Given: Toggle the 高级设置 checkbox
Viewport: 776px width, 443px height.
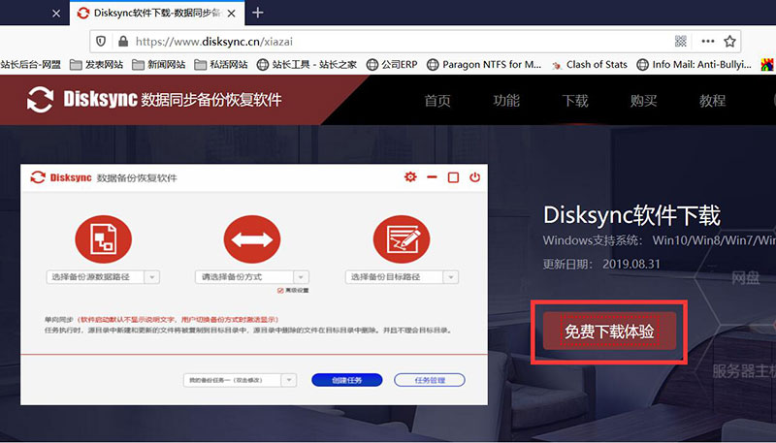Looking at the screenshot, I should (x=280, y=290).
